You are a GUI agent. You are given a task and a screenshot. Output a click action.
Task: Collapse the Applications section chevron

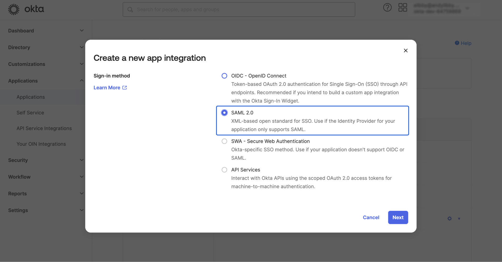pyautogui.click(x=82, y=80)
